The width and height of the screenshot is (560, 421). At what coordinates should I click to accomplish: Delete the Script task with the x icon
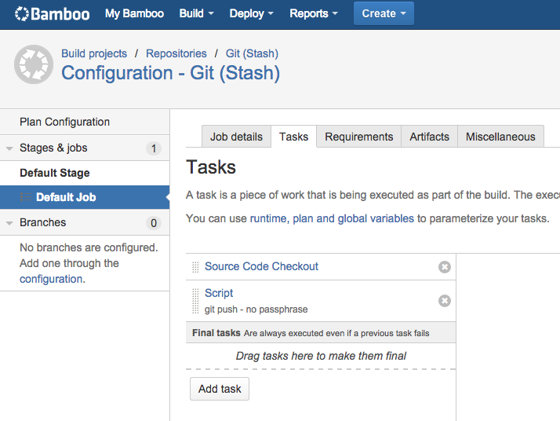tap(445, 301)
